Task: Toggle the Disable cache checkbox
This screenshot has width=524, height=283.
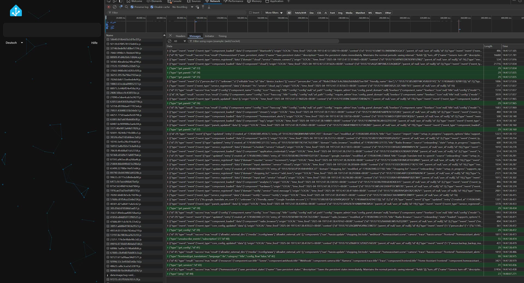Action: pos(152,7)
